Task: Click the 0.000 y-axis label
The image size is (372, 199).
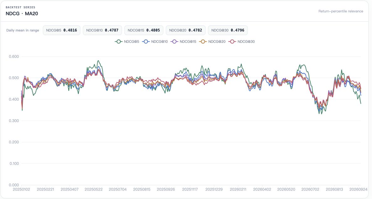Action: click(14, 185)
